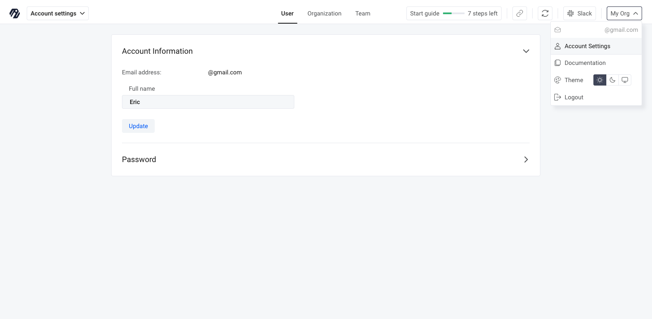
Task: Click the @gmail.com address in Account Information
Action: (x=225, y=72)
